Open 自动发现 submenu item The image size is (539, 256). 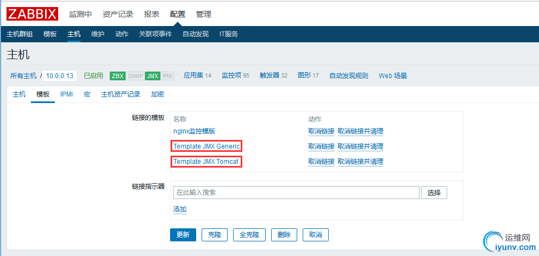(x=196, y=34)
